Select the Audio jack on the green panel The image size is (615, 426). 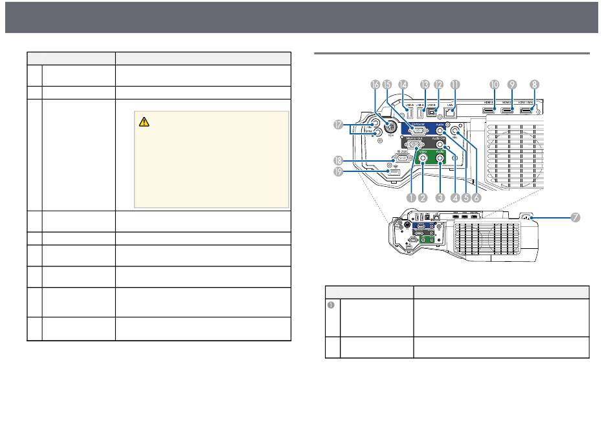click(440, 158)
